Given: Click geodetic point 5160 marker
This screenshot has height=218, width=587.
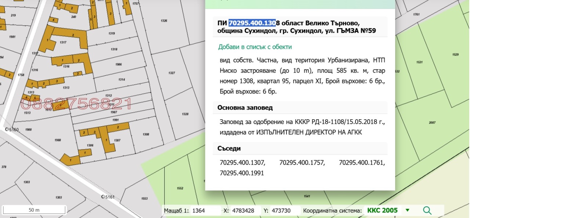Looking at the screenshot, I should (7, 130).
